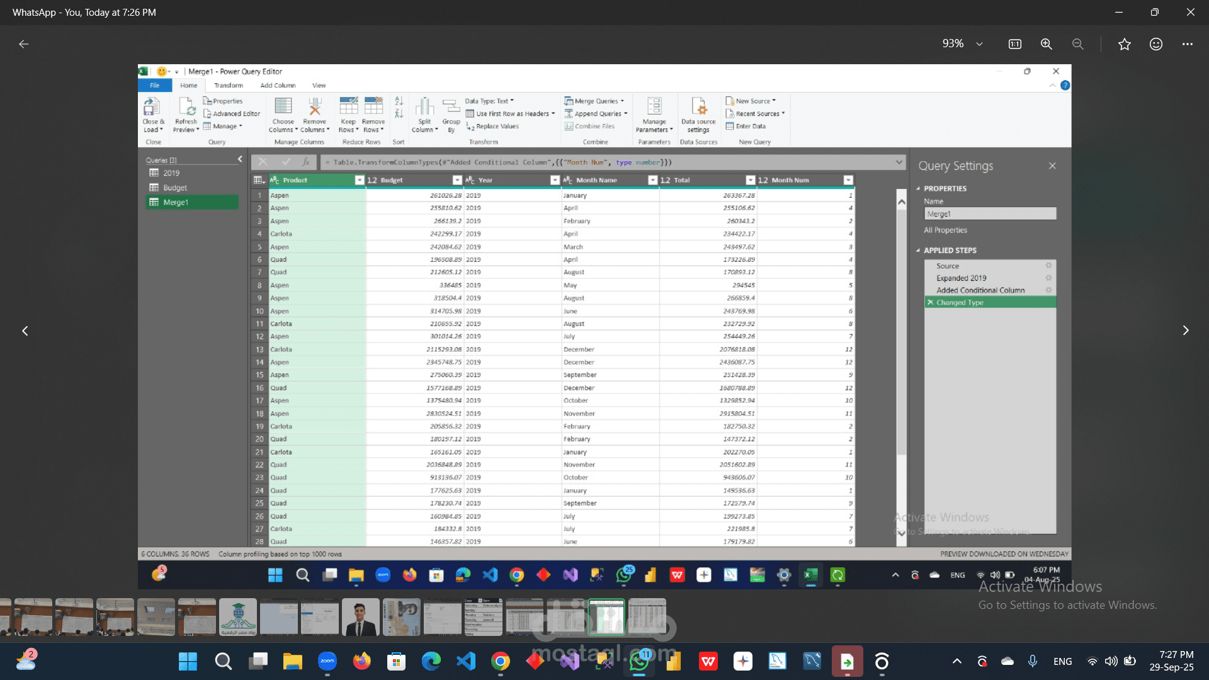Toggle volume icon in bottom system tray
Image resolution: width=1209 pixels, height=680 pixels.
[1111, 661]
